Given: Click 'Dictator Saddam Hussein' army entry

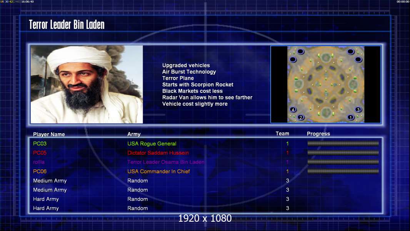Looking at the screenshot, I should pos(158,153).
